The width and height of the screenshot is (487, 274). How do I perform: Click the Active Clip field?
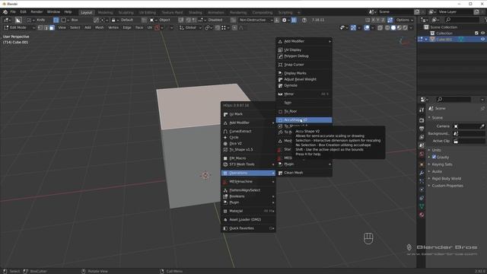click(469, 141)
